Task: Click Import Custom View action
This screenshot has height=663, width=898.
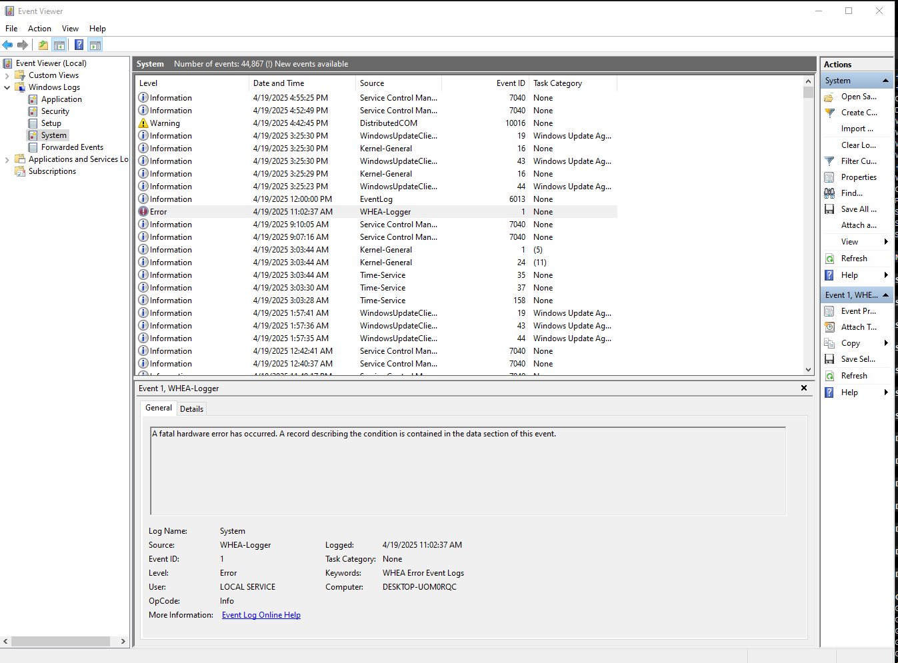Action: click(857, 129)
